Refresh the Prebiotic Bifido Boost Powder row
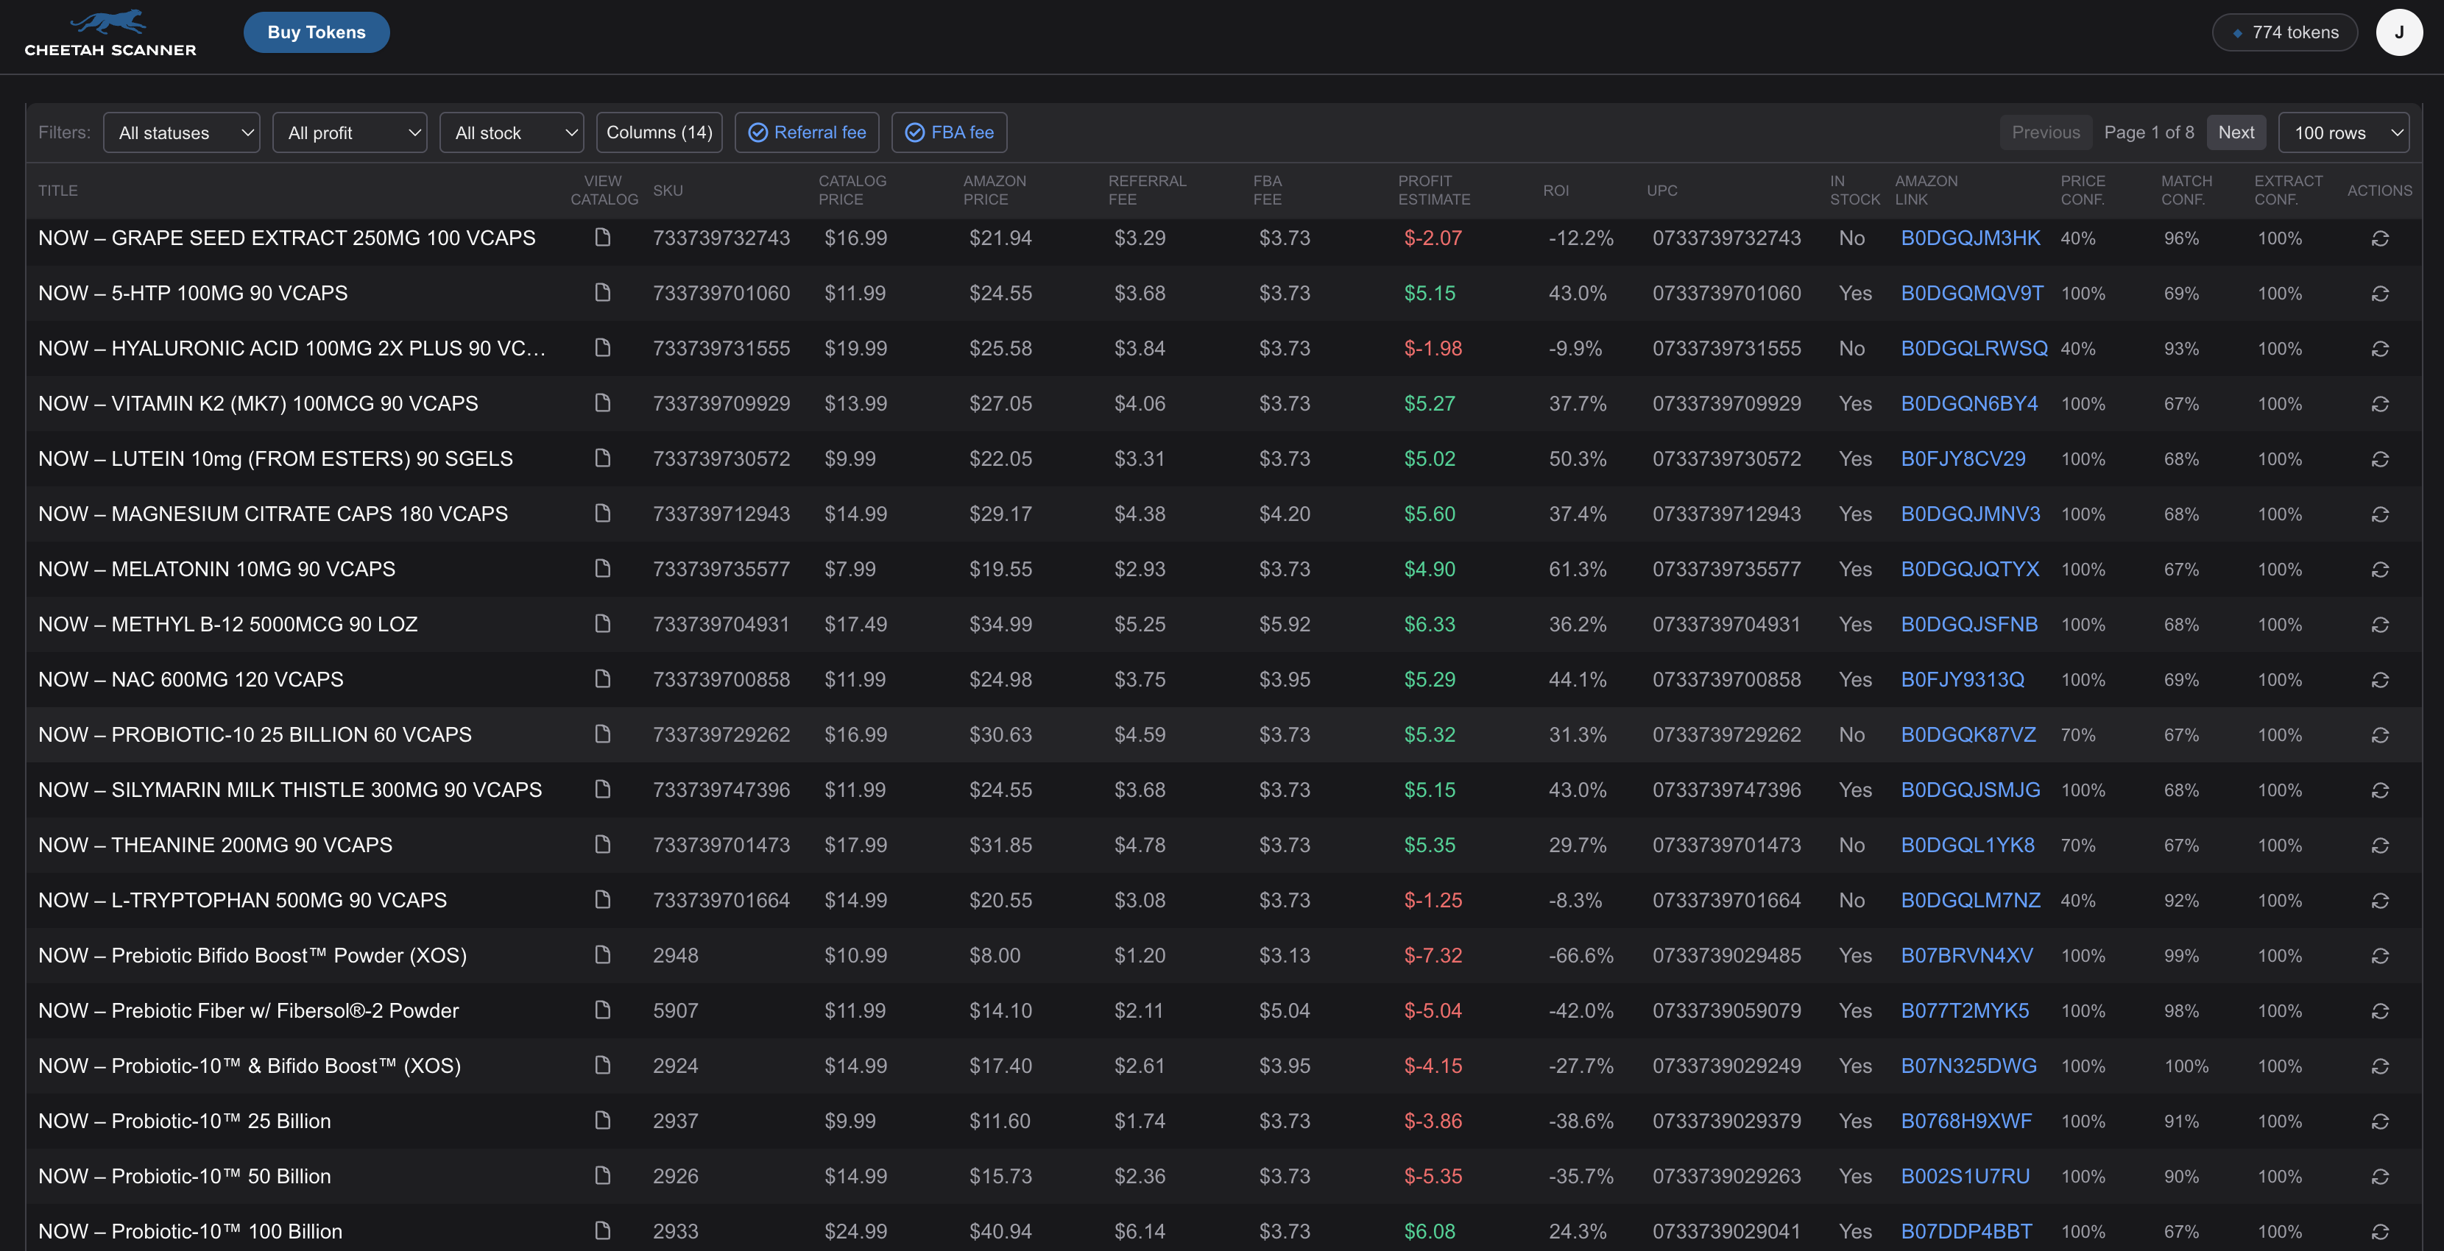The image size is (2444, 1251). pos(2379,955)
